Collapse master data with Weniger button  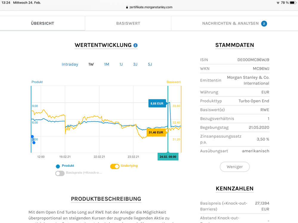(234, 167)
